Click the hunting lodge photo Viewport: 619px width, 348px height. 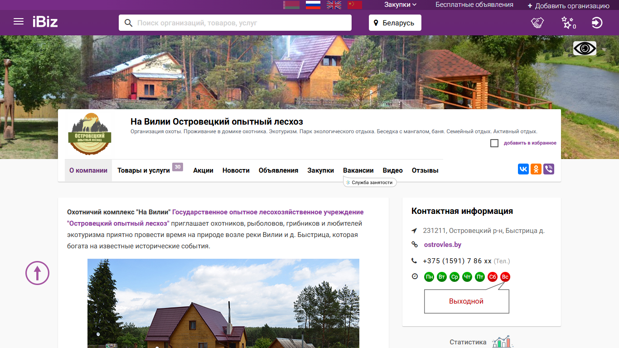click(223, 303)
